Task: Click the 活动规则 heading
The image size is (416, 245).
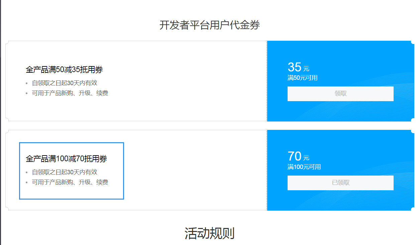Action: (209, 233)
